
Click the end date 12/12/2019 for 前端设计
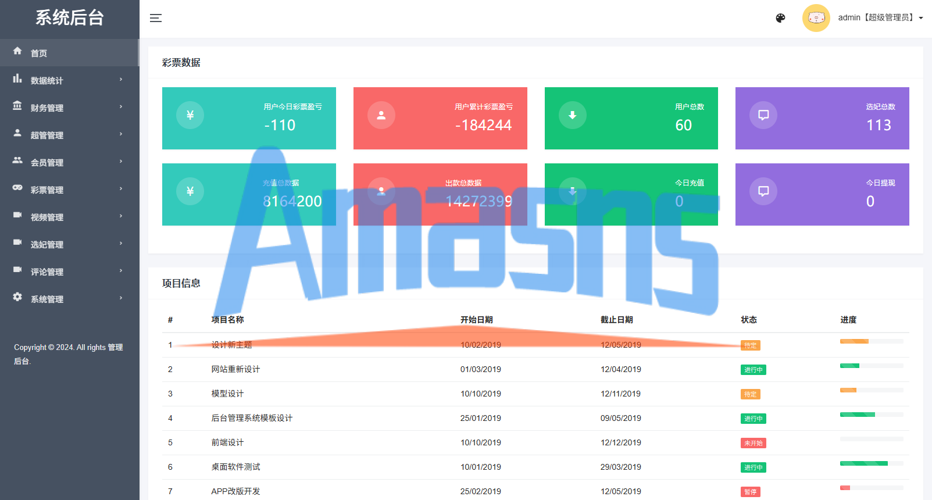tap(621, 442)
